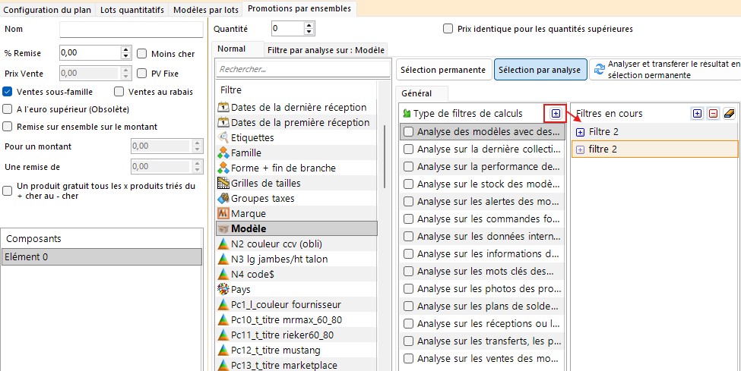Click the Quantité value field

(288, 29)
